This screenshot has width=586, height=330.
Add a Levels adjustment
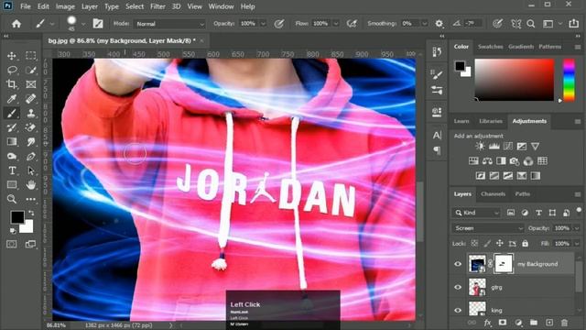pyautogui.click(x=494, y=147)
